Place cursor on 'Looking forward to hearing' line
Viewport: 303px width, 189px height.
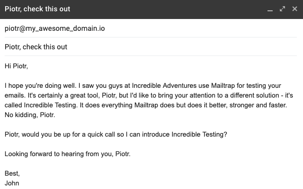pos(67,154)
